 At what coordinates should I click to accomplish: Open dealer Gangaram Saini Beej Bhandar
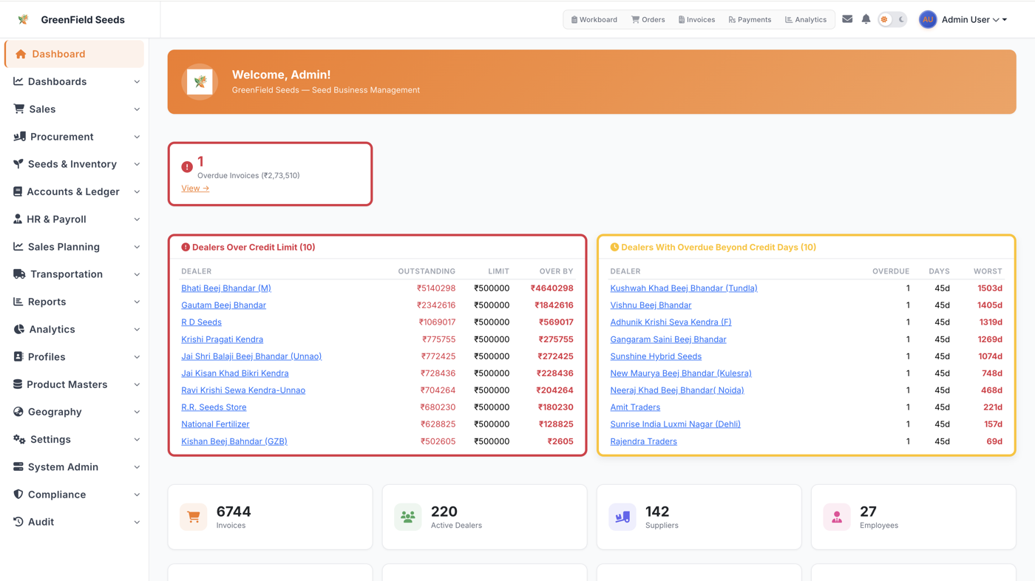point(668,339)
